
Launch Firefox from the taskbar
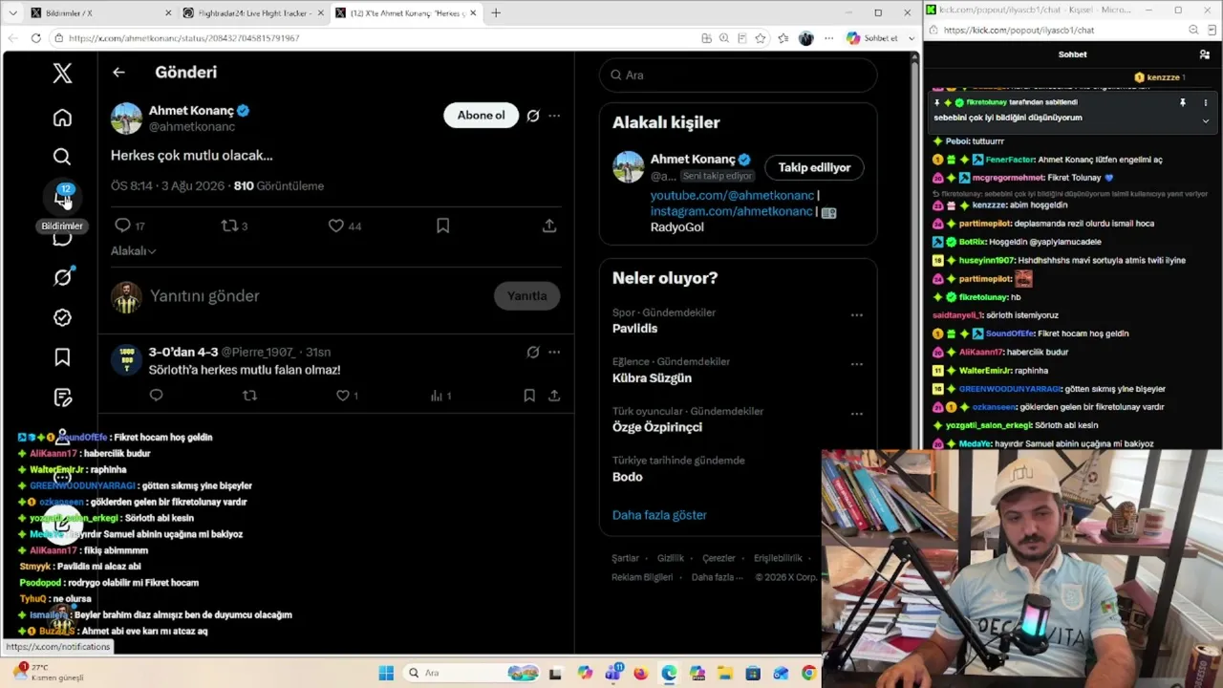click(x=640, y=673)
